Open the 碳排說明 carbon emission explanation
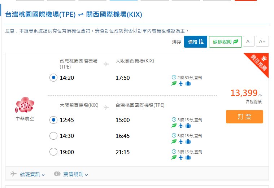 click(x=225, y=41)
